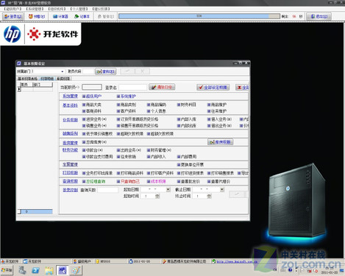Open the Windows 开始 start button
The image size is (345, 276).
[7, 270]
